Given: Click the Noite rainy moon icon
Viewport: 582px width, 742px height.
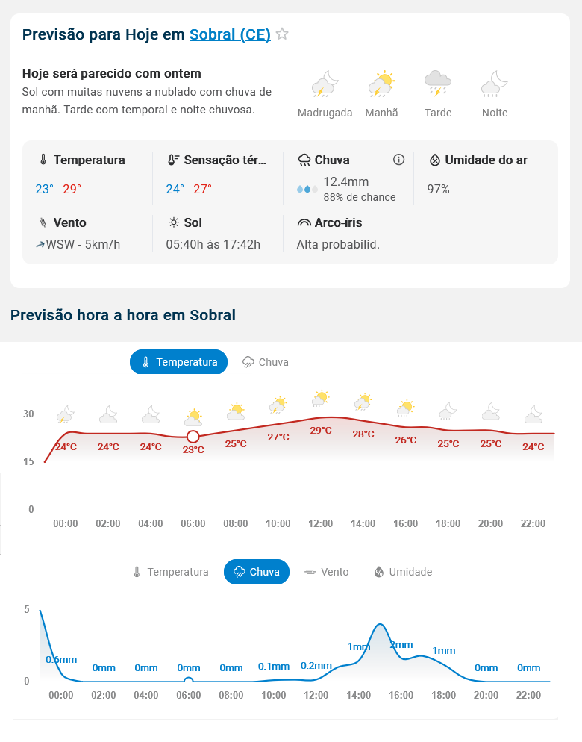Looking at the screenshot, I should pos(495,84).
